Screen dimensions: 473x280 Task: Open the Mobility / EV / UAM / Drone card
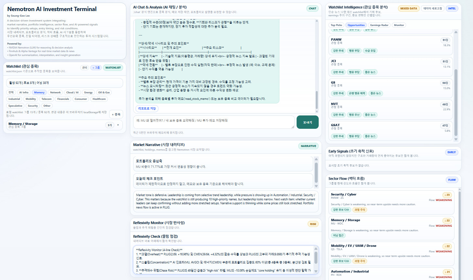[391, 254]
